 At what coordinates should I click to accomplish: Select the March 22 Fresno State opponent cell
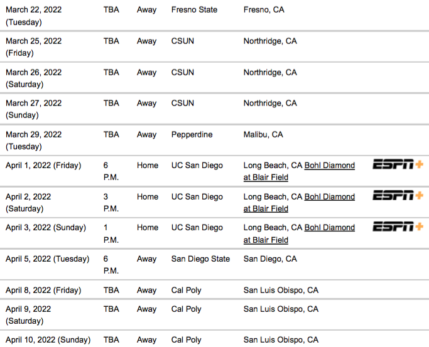(x=194, y=9)
